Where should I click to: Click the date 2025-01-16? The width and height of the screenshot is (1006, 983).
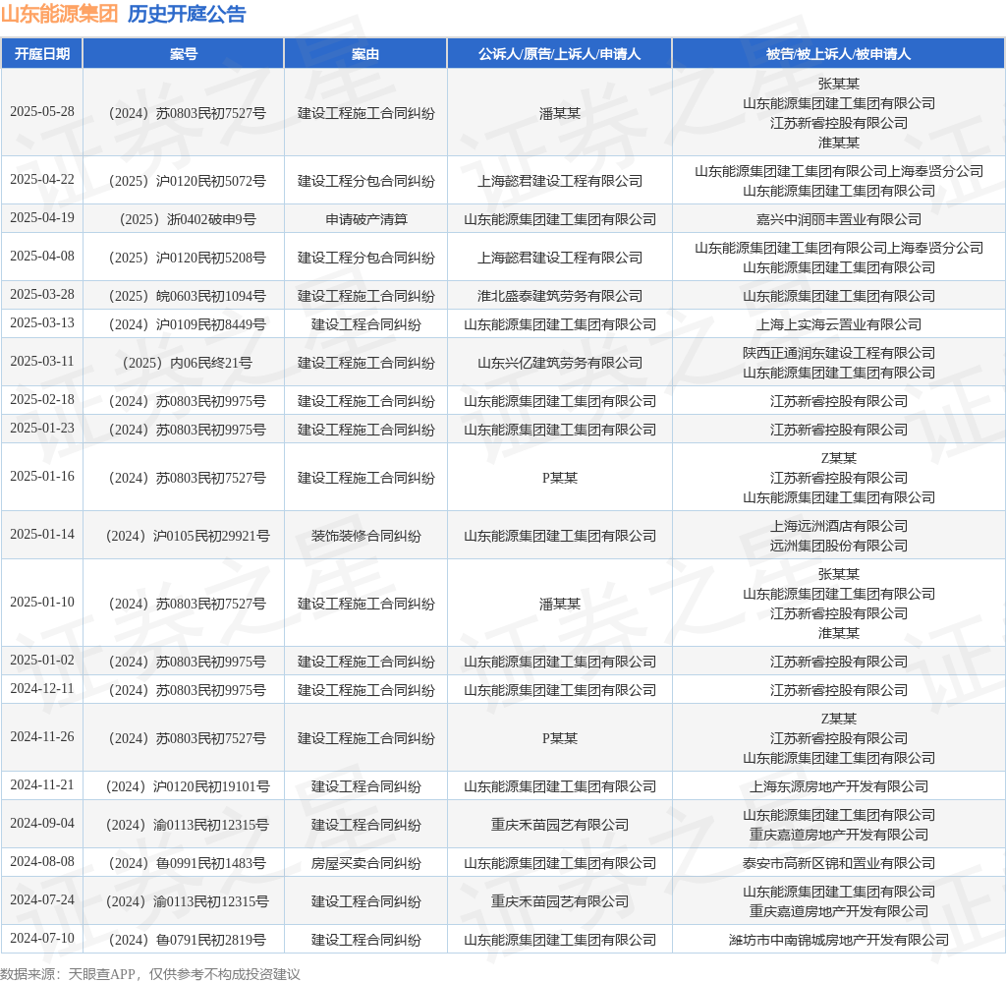[42, 477]
